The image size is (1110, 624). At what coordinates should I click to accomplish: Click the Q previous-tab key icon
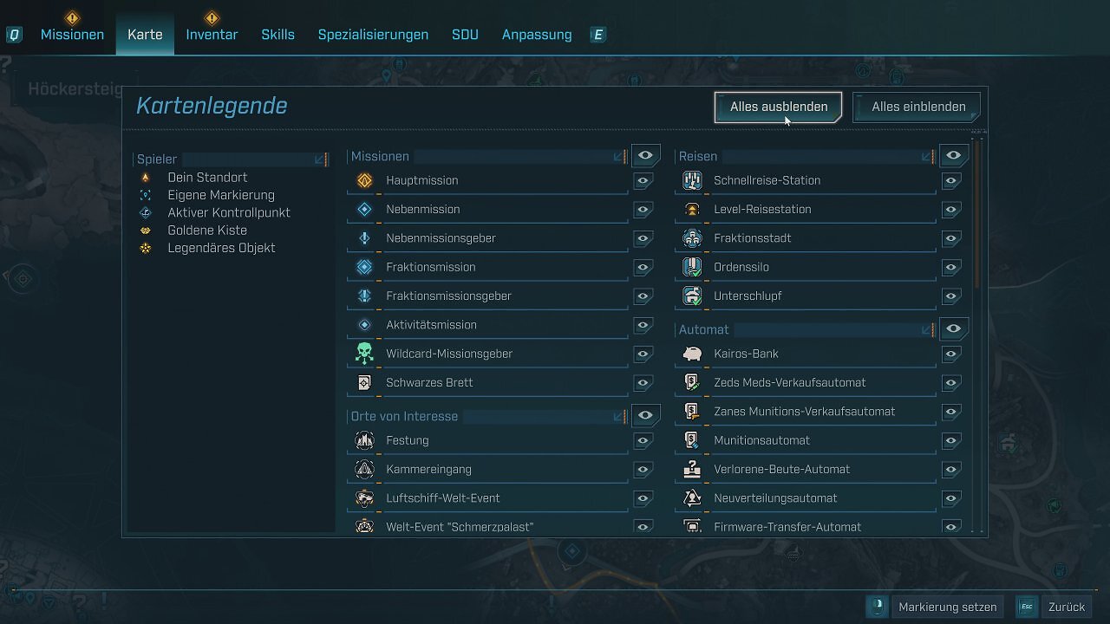click(x=15, y=35)
